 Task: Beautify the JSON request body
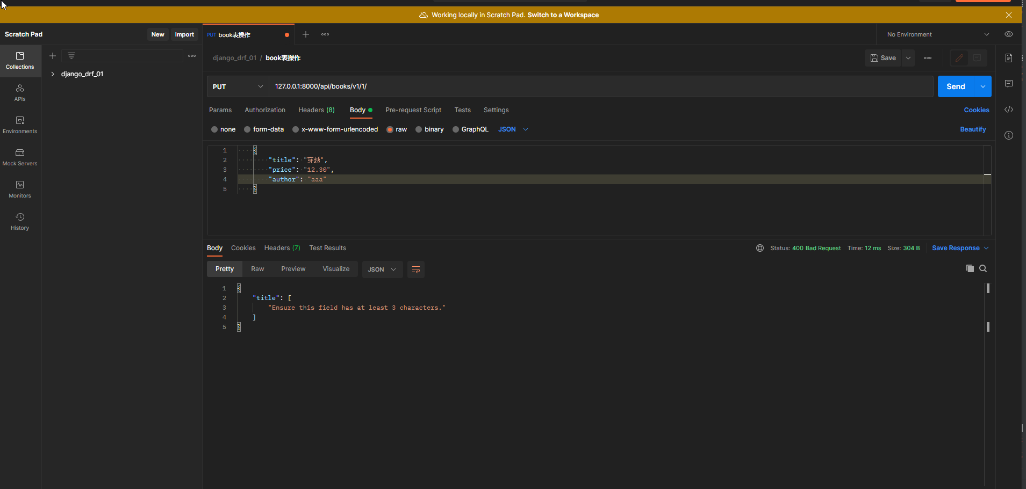pos(973,129)
